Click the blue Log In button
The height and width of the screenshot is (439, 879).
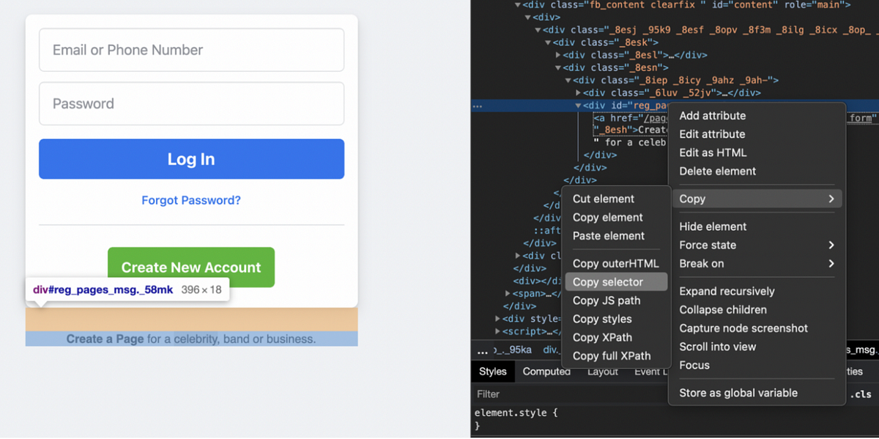point(191,158)
